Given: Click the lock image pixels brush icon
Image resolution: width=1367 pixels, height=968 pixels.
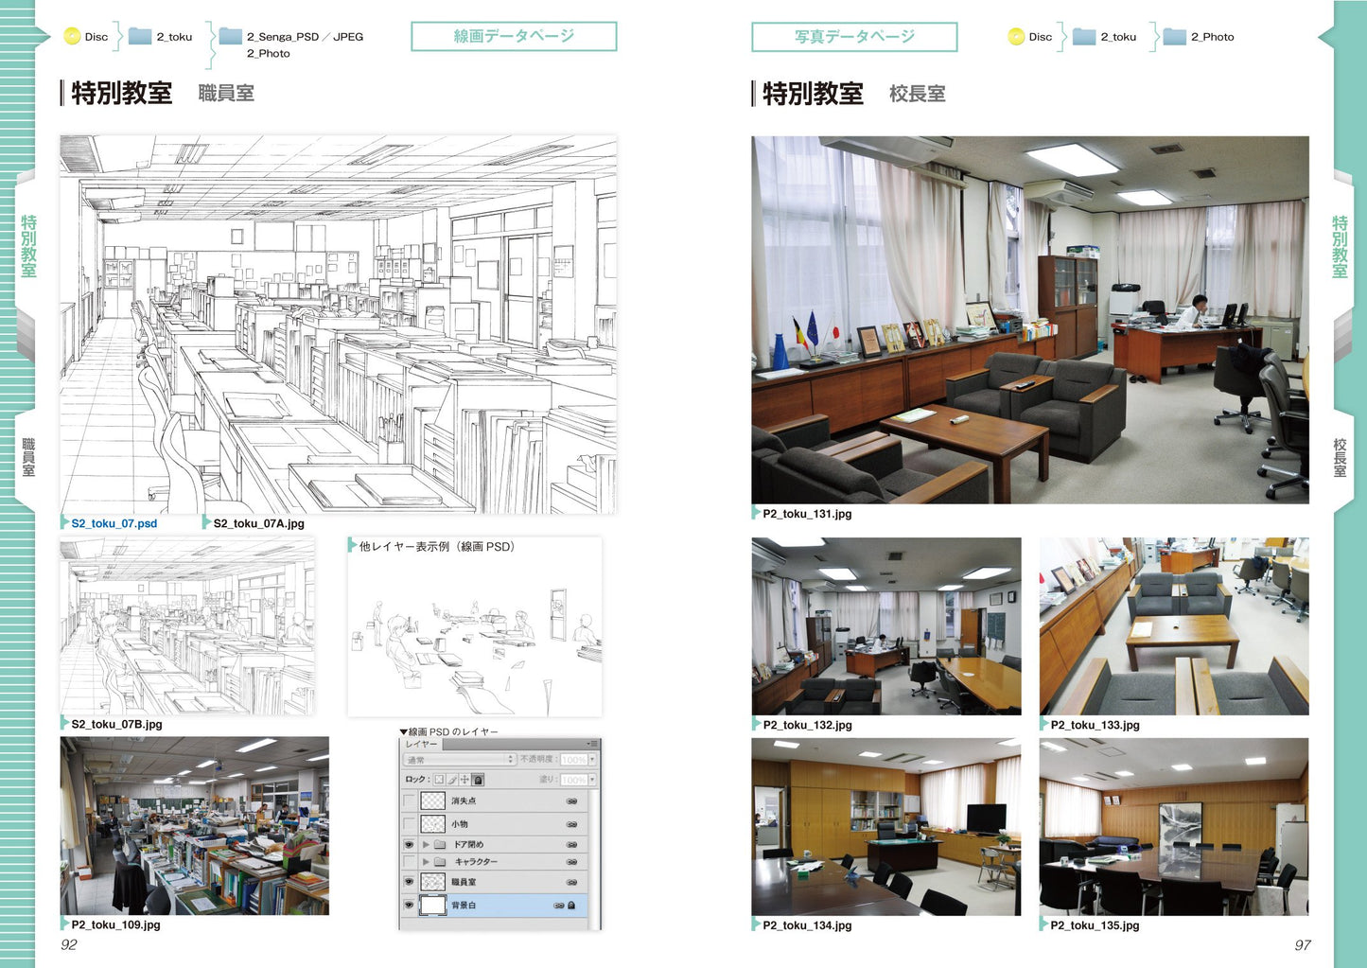Looking at the screenshot, I should pos(452,780).
